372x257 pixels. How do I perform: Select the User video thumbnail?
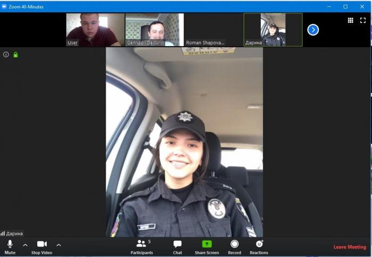coord(95,30)
